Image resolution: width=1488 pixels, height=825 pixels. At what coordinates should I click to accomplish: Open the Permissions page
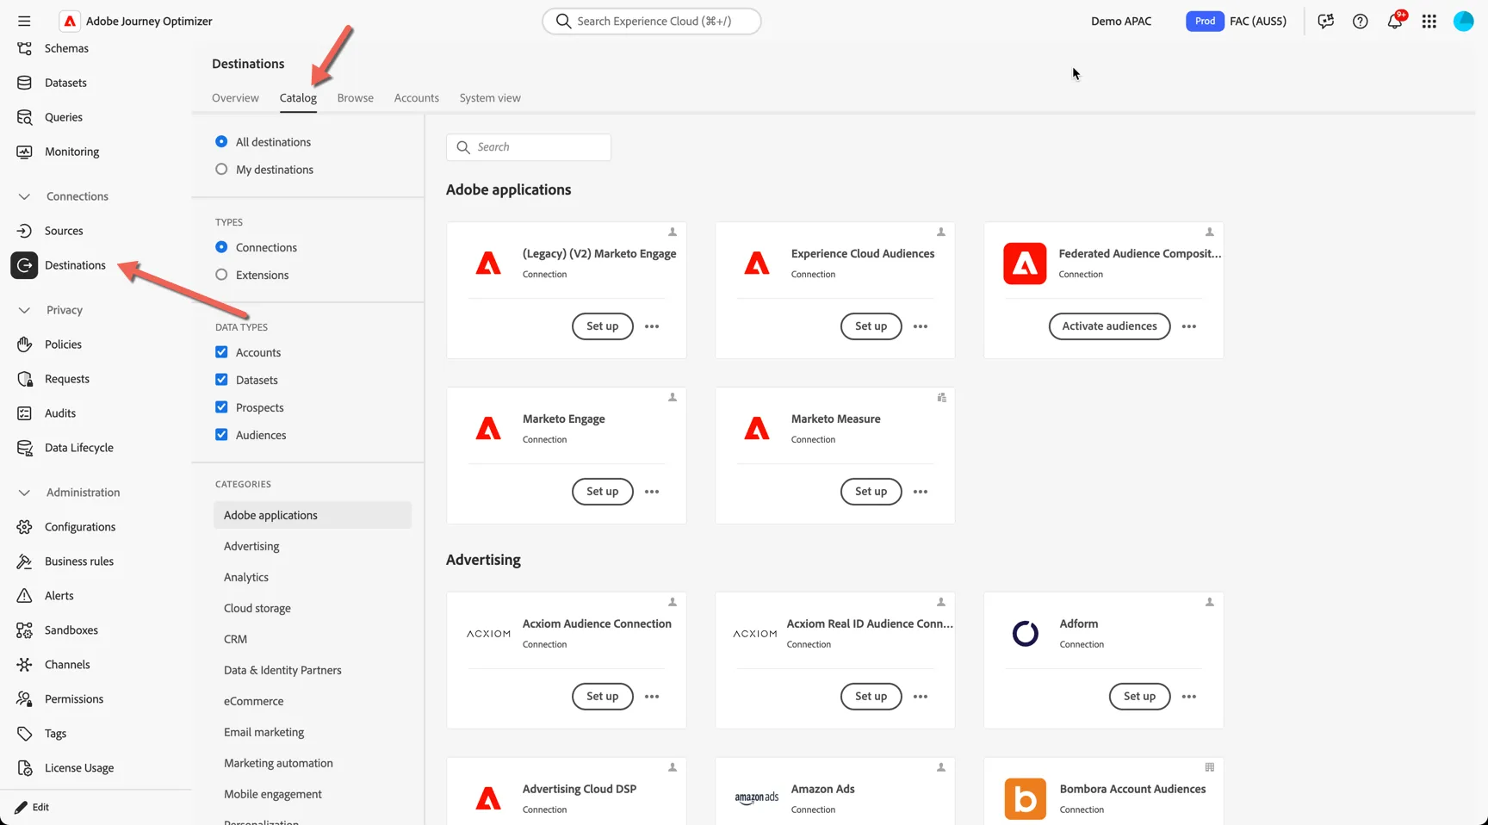74,699
